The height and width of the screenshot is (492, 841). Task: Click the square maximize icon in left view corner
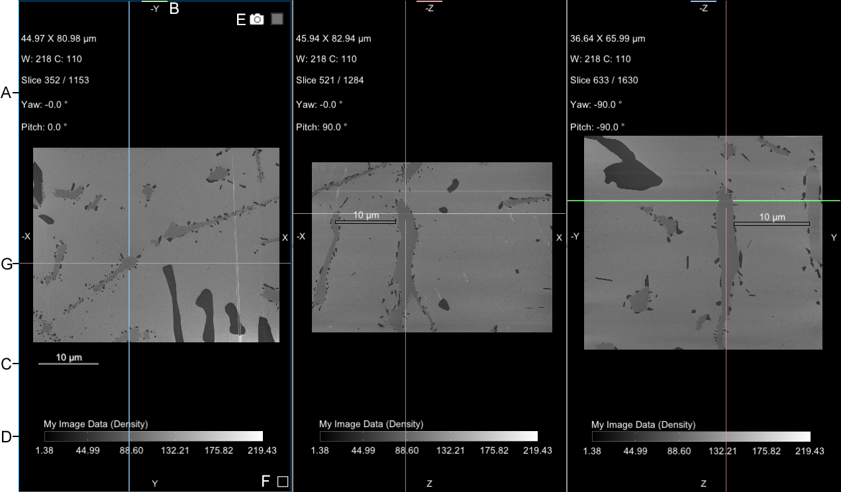(x=283, y=481)
